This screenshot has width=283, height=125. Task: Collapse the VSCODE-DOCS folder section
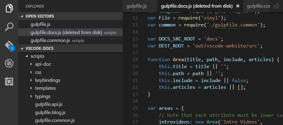(22, 48)
